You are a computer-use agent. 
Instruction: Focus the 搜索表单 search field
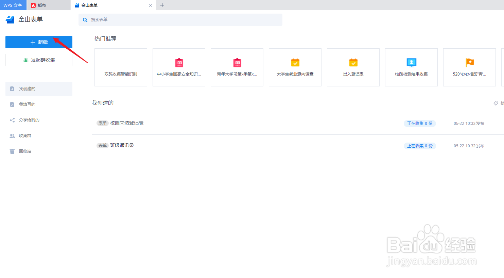click(x=180, y=20)
